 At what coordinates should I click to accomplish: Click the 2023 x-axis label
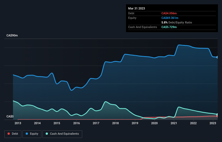tap(213, 123)
